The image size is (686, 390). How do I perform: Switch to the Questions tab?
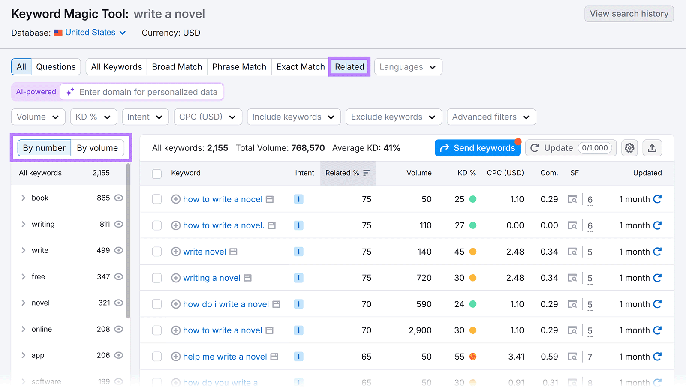point(56,66)
